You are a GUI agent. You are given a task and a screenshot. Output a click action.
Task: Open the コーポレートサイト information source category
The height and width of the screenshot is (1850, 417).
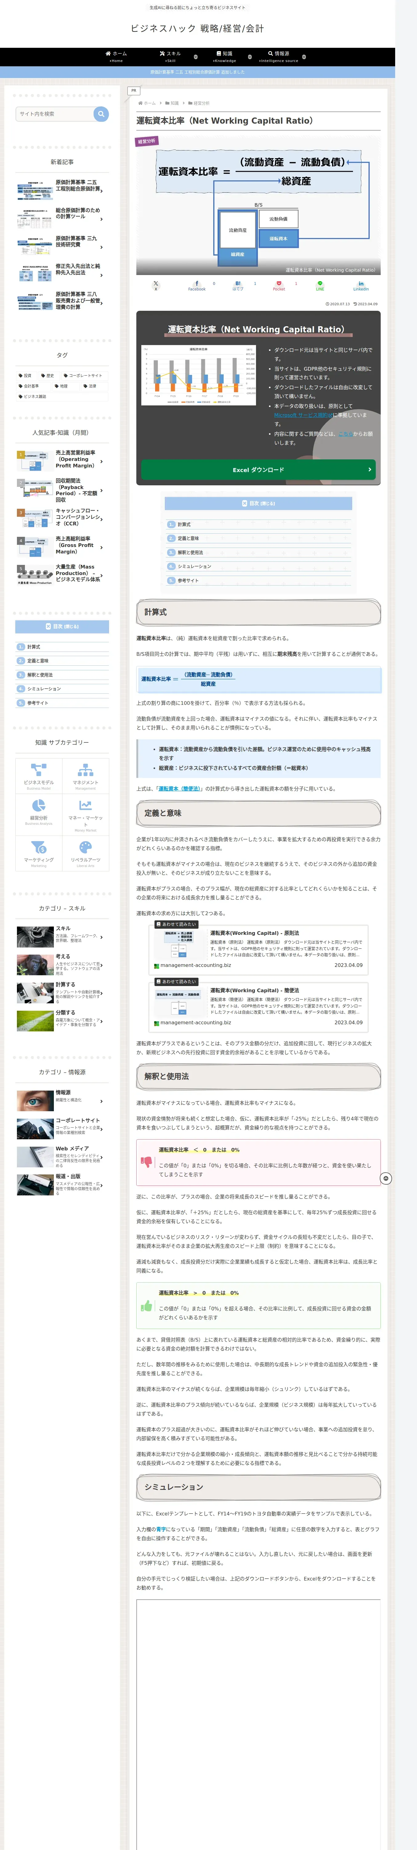point(60,1128)
